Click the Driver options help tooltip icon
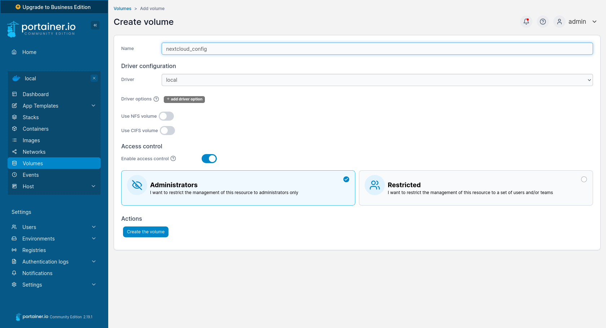This screenshot has width=606, height=328. pos(156,99)
